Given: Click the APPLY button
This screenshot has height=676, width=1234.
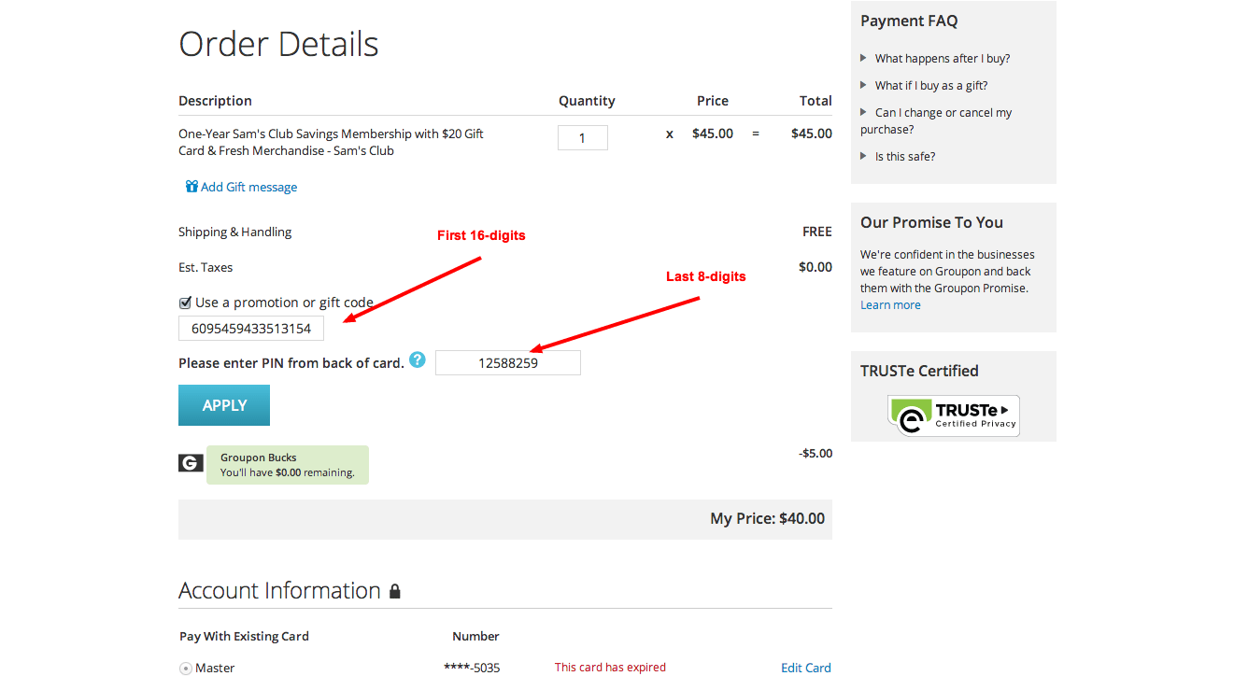Looking at the screenshot, I should (223, 404).
